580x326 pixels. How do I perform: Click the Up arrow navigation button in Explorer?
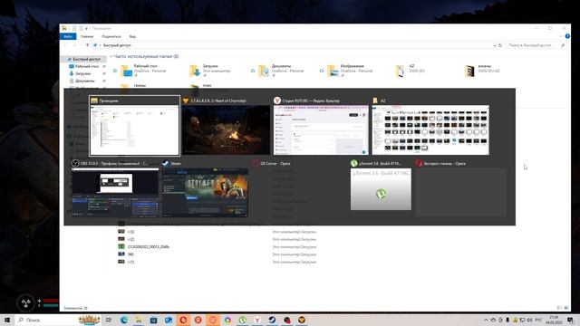point(88,45)
